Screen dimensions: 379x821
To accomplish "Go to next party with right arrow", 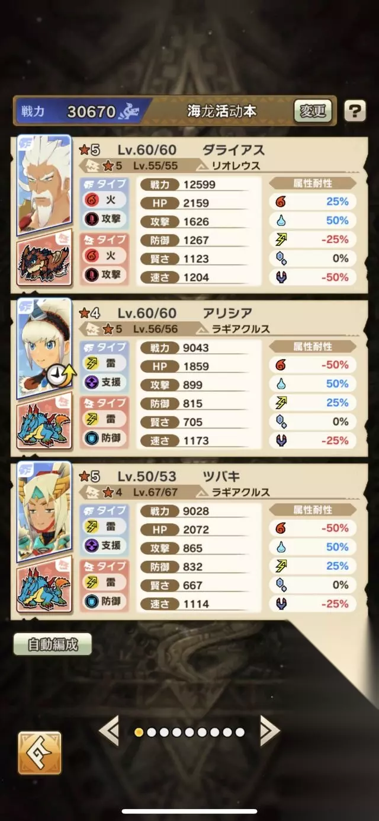I will pos(269,731).
